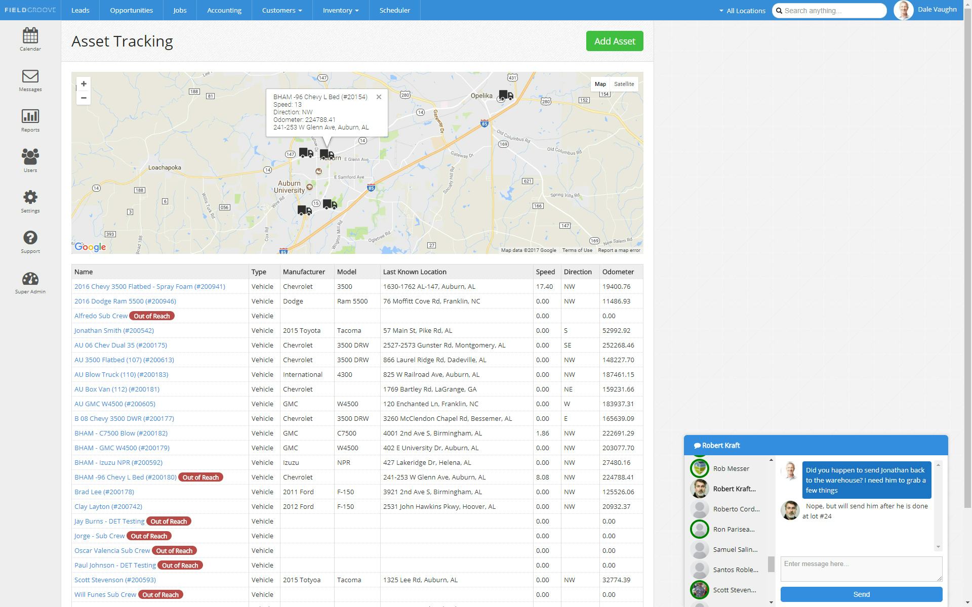Image resolution: width=972 pixels, height=607 pixels.
Task: Open Settings gear icon in sidebar
Action: tap(30, 198)
